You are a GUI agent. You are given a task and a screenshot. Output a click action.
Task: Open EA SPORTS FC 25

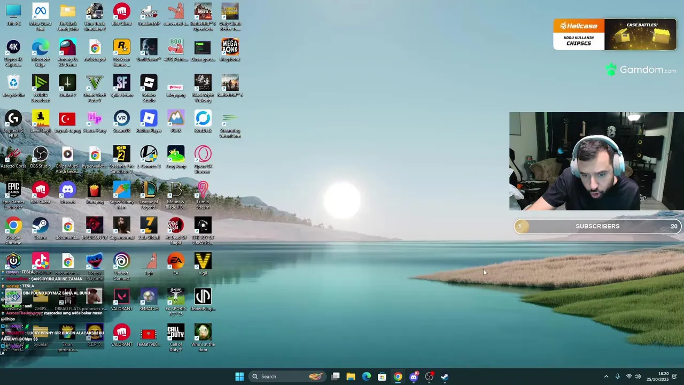tap(176, 303)
